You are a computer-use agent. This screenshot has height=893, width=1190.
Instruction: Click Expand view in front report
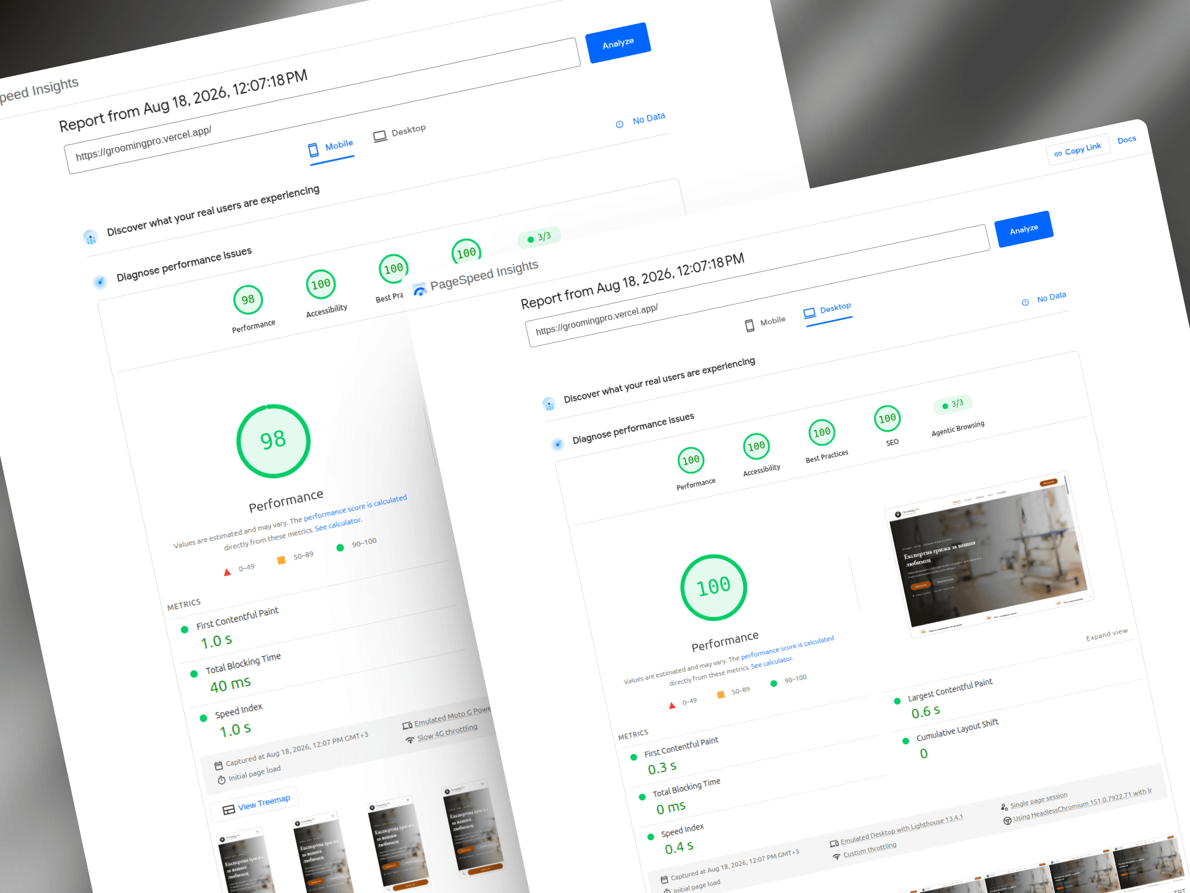click(x=1106, y=634)
